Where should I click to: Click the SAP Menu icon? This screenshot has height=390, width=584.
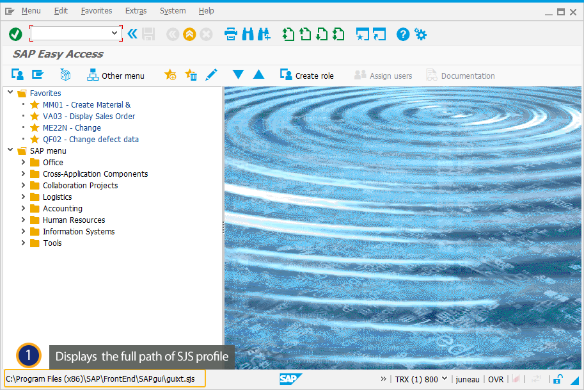(38, 74)
